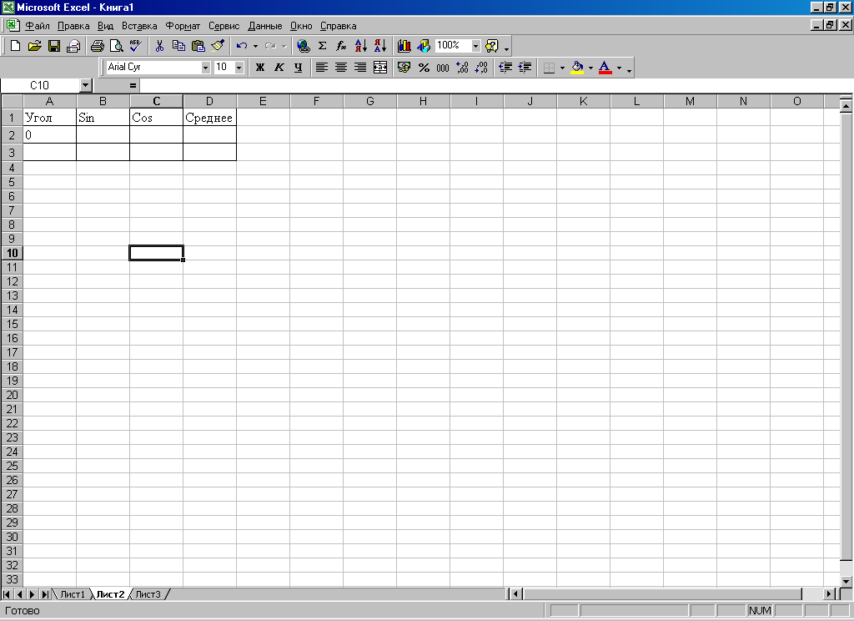The height and width of the screenshot is (621, 854).
Task: Open the borders dropdown arrow
Action: click(562, 68)
